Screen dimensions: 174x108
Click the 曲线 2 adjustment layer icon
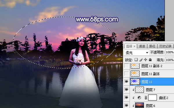(x=139, y=98)
